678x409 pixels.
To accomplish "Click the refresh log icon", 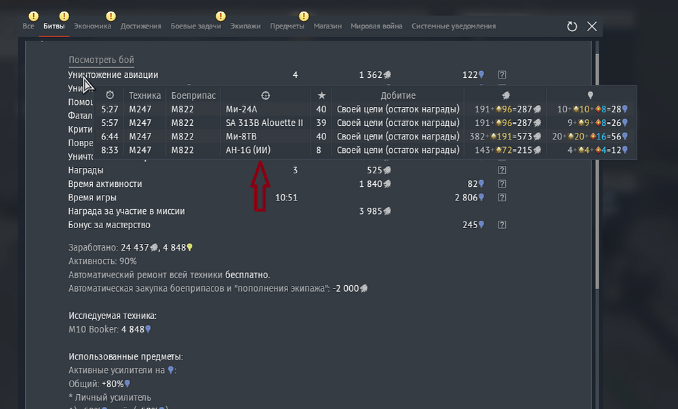I will click(572, 26).
